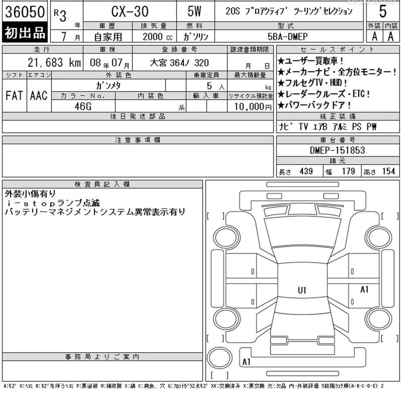Select the black 初出品 badge
The height and width of the screenshot is (393, 401).
(25, 33)
